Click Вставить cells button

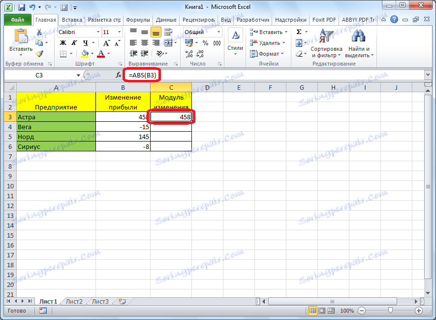click(x=268, y=32)
